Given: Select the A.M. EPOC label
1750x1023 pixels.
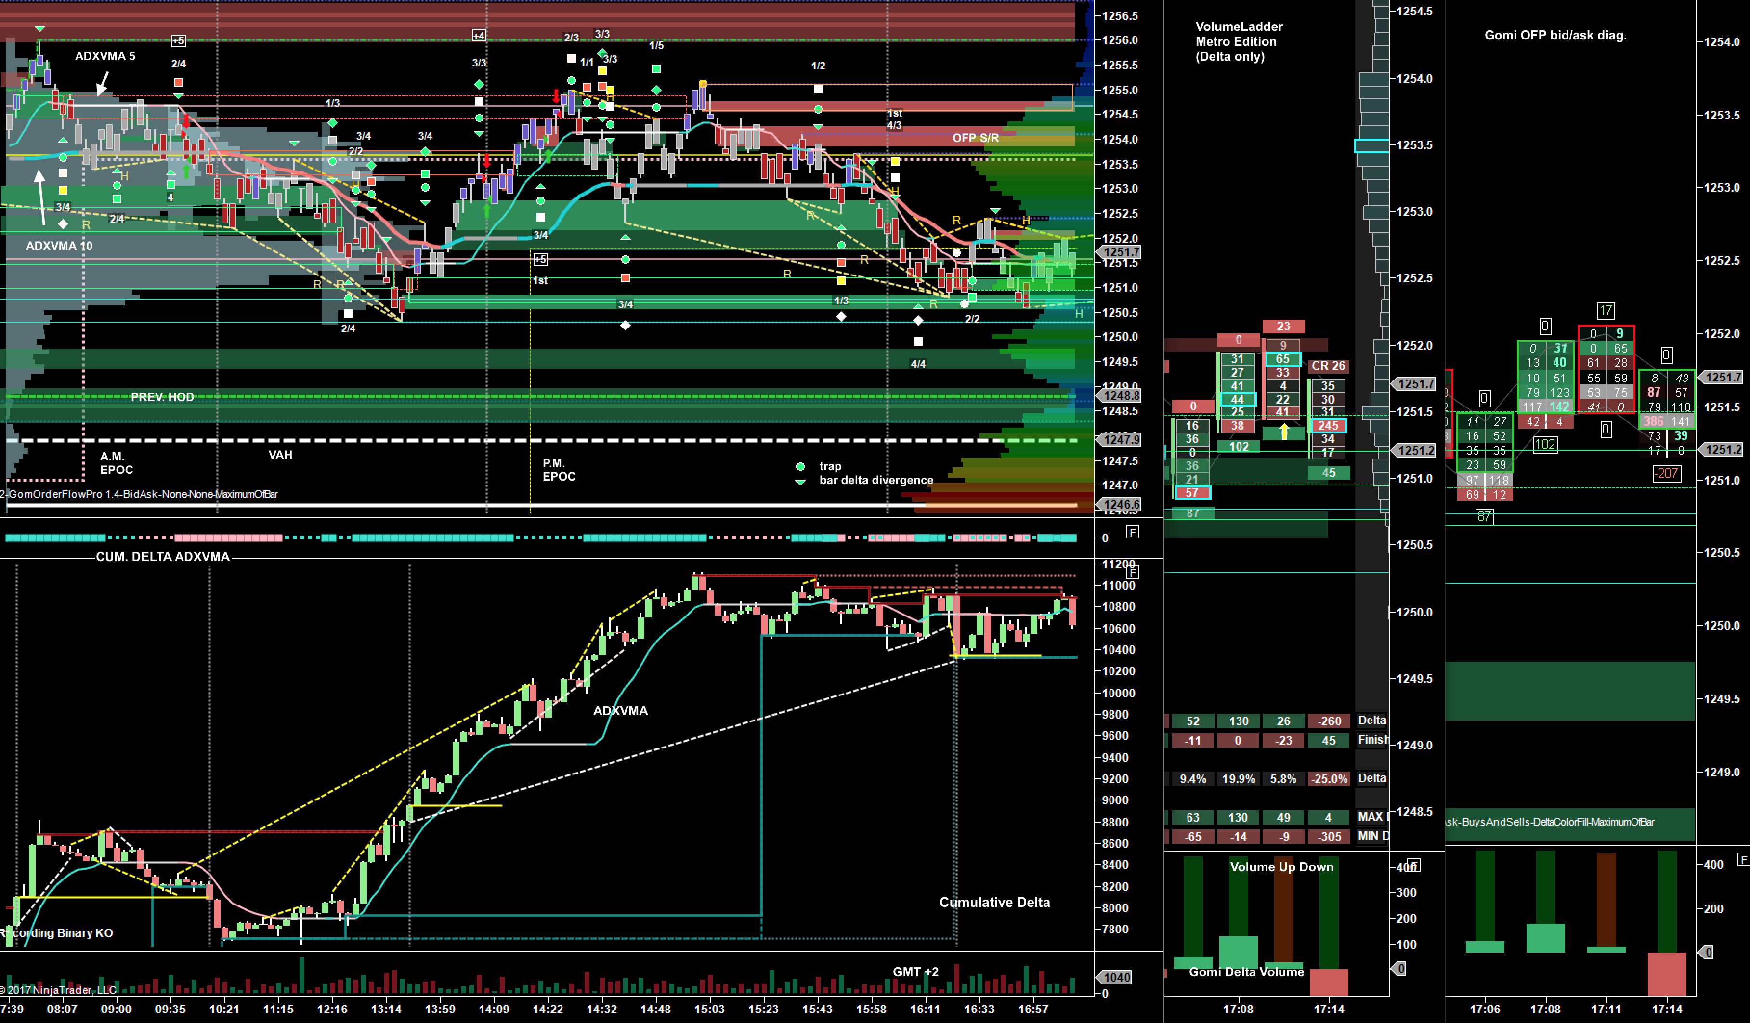Looking at the screenshot, I should (x=116, y=463).
